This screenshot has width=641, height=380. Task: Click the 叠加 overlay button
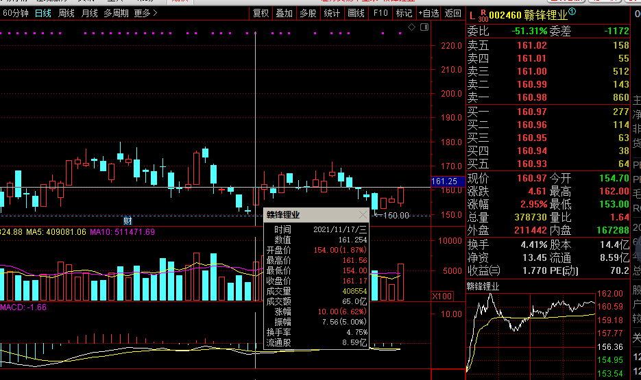(x=284, y=14)
